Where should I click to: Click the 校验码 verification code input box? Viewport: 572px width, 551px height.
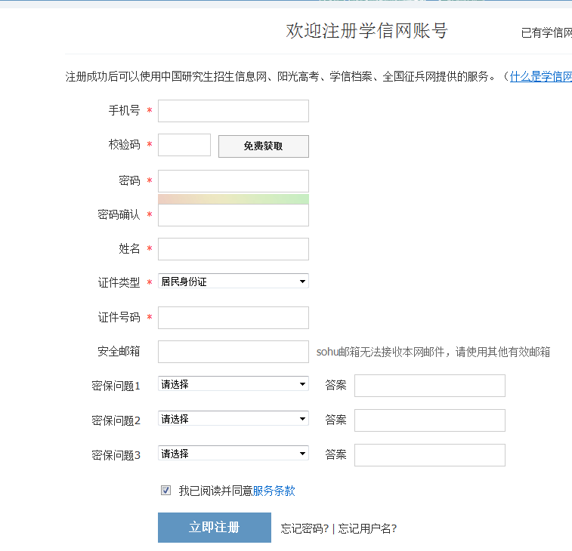pos(184,145)
